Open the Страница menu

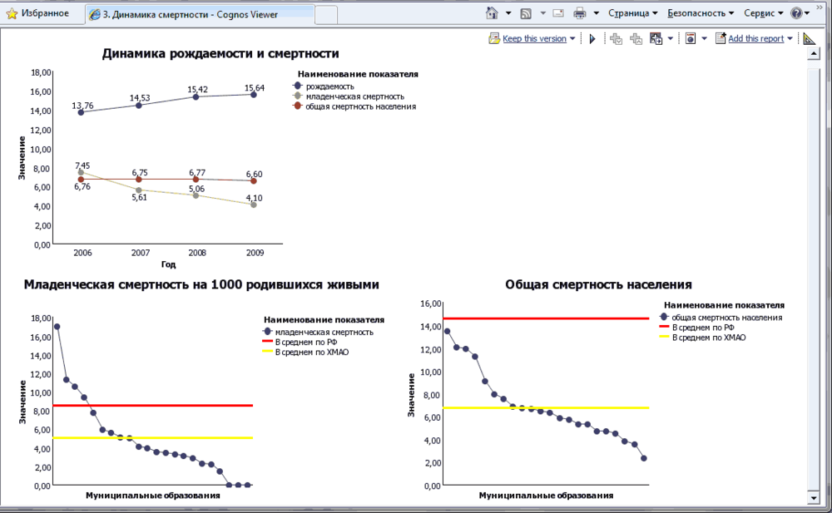[632, 13]
